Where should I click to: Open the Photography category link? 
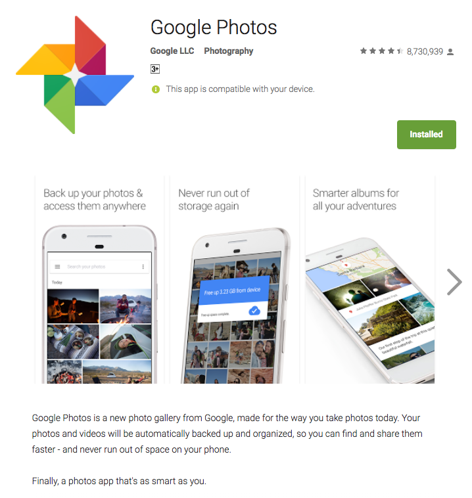coord(229,51)
